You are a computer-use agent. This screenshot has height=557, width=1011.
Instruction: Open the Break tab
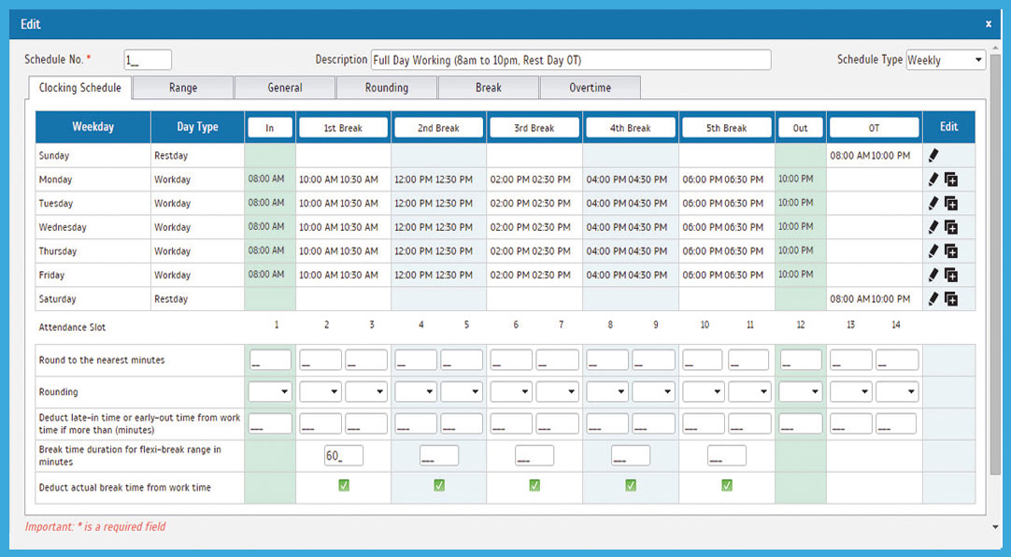488,88
